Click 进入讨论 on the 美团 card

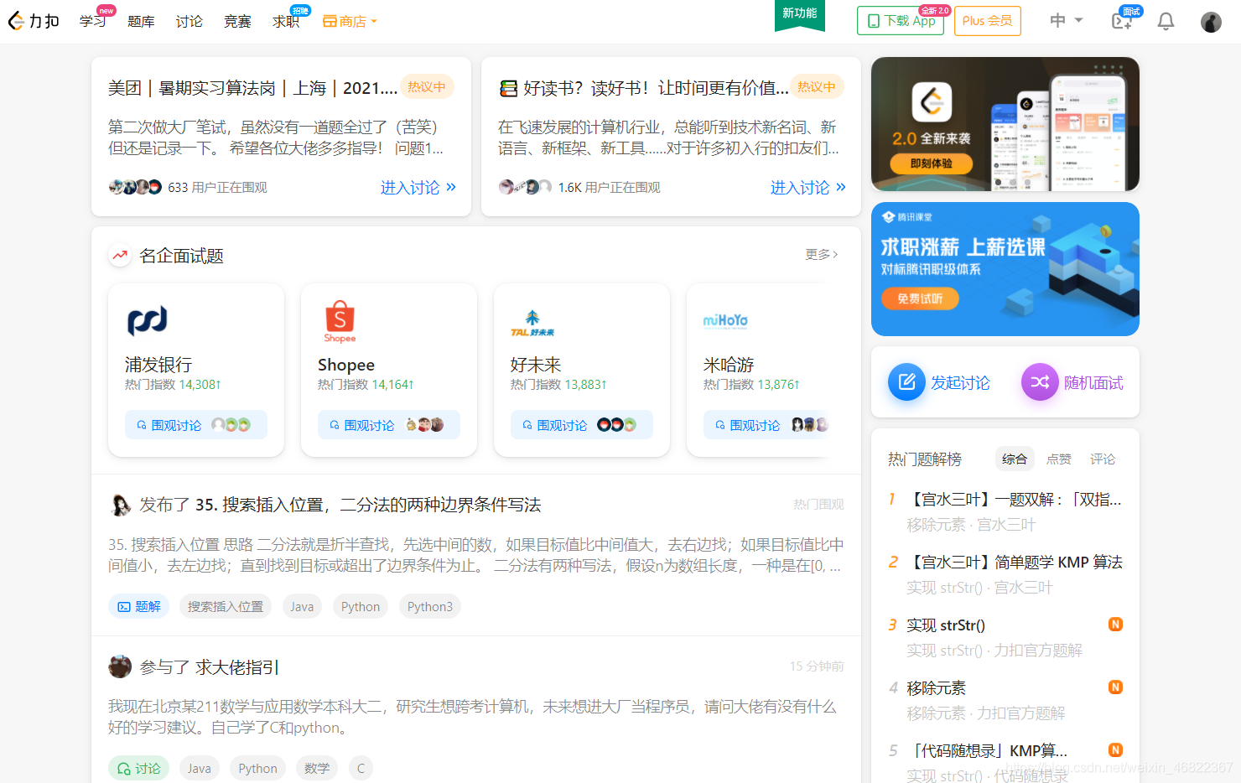(418, 187)
